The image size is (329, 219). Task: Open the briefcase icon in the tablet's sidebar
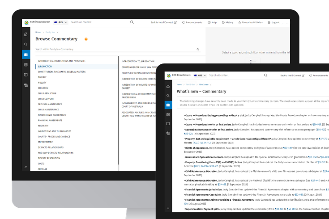click(x=168, y=105)
